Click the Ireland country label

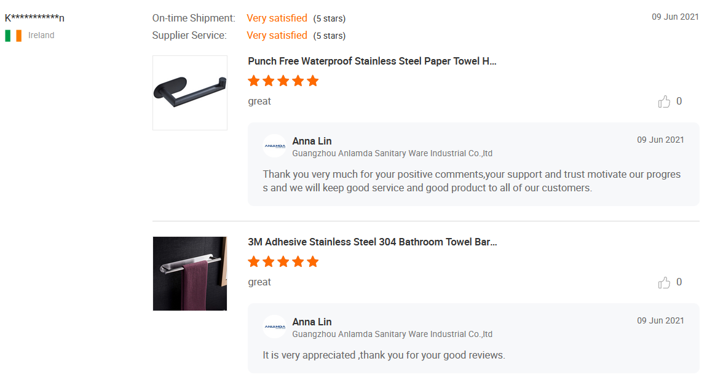click(41, 36)
